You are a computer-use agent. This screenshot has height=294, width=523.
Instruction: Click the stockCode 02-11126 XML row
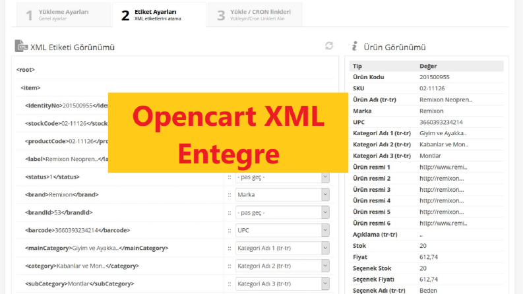pos(67,123)
